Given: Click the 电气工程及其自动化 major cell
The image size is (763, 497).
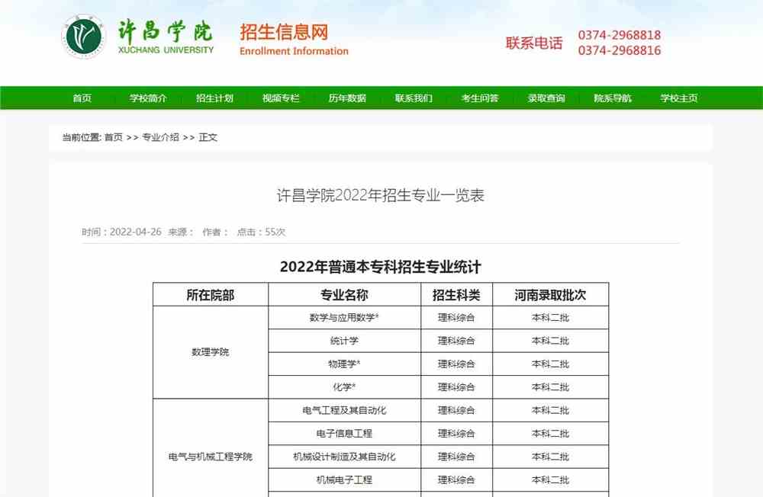Looking at the screenshot, I should click(344, 410).
